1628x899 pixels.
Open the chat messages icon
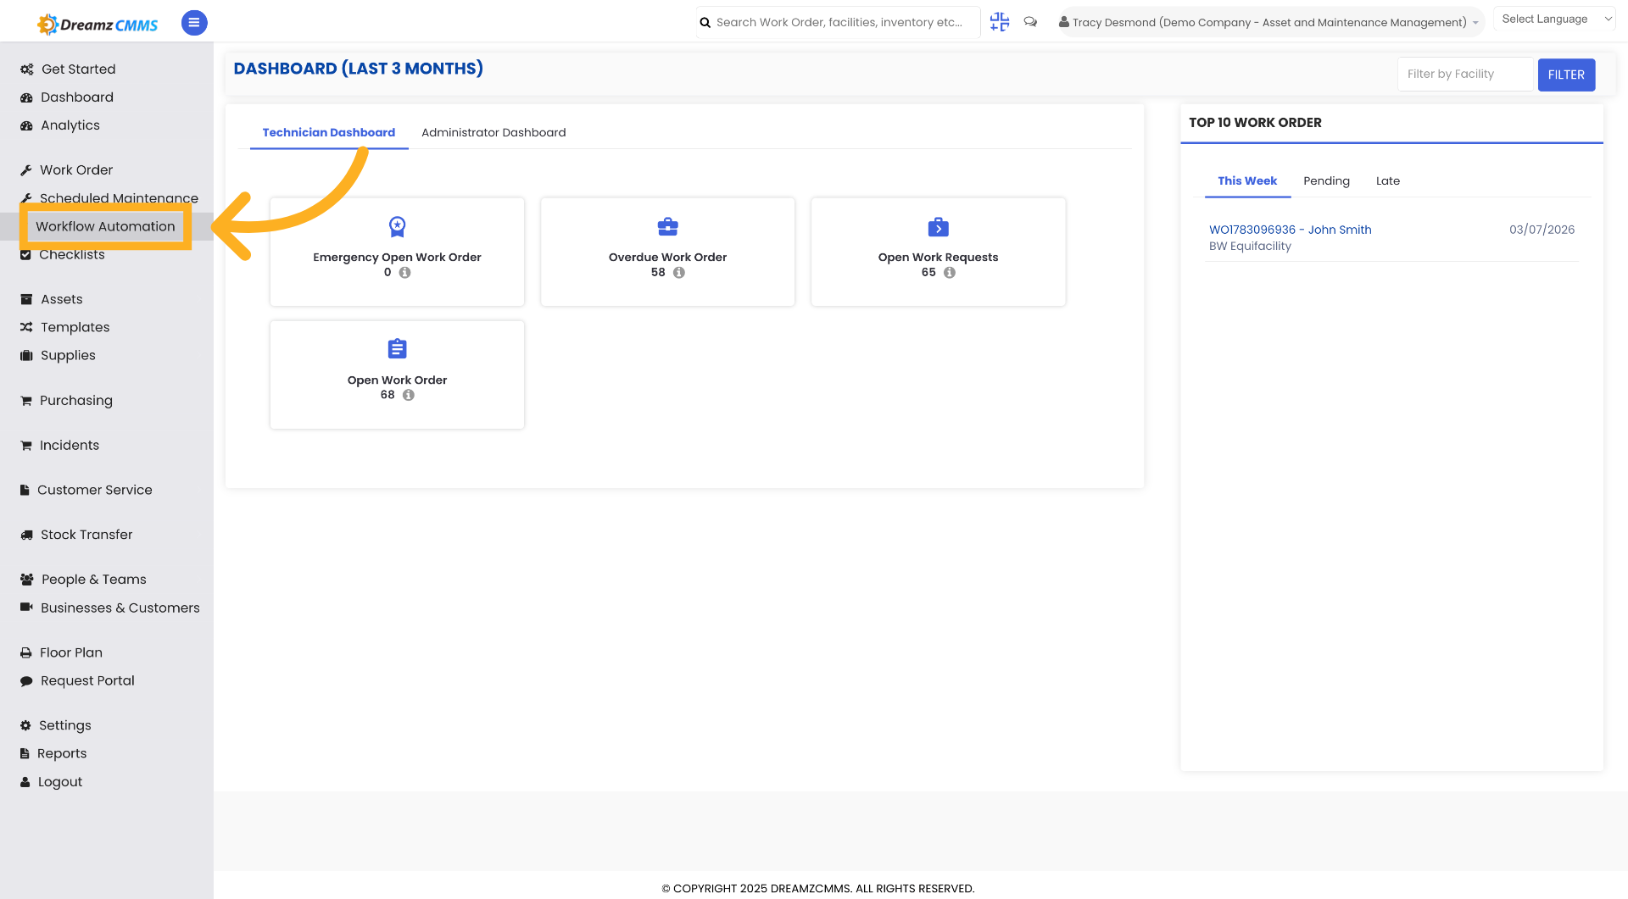click(x=1030, y=22)
